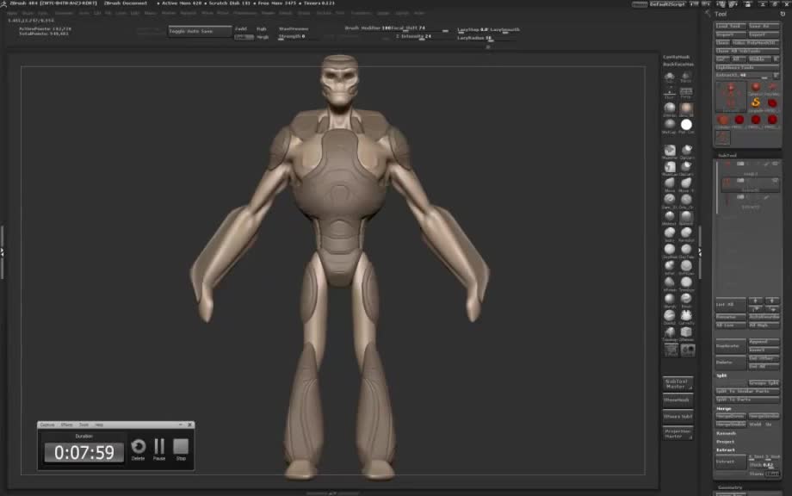The width and height of the screenshot is (792, 496).
Task: Click Pause on the recorder widget
Action: pos(159,447)
